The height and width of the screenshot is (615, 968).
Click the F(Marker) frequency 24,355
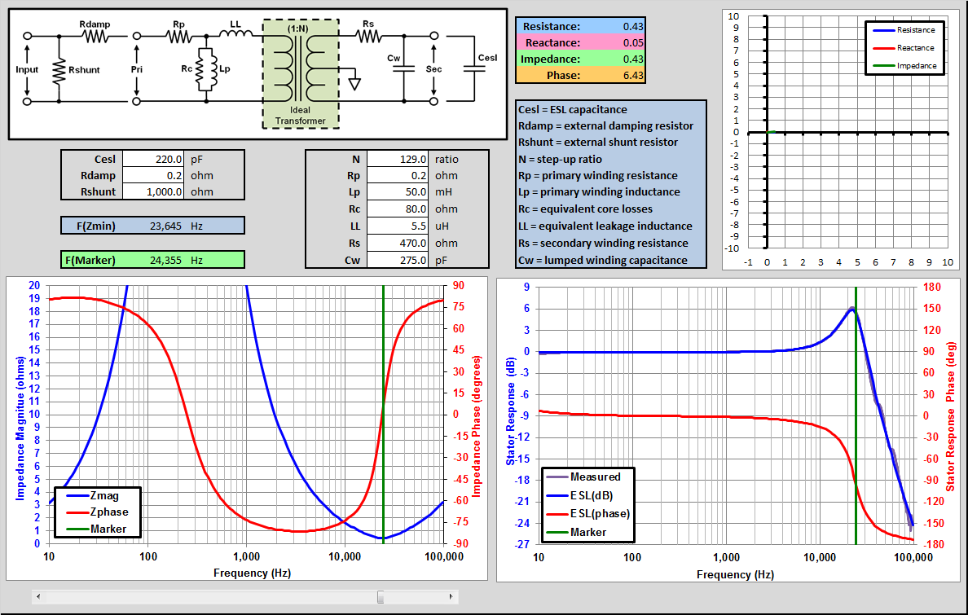click(165, 260)
